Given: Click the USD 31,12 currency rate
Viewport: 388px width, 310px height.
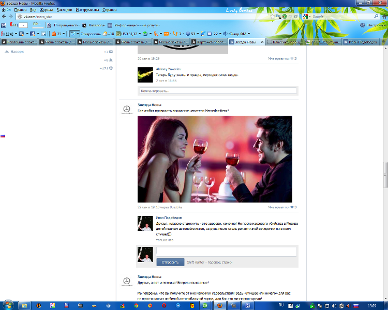Looking at the screenshot, I should (x=127, y=34).
